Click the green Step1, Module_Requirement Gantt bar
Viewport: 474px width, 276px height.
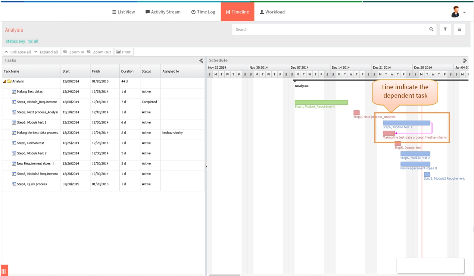pos(321,102)
